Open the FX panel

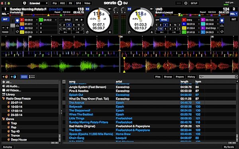[x=71, y=3]
